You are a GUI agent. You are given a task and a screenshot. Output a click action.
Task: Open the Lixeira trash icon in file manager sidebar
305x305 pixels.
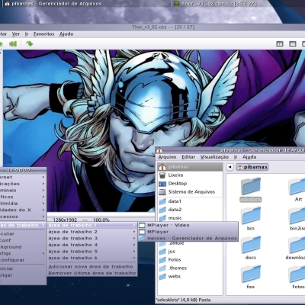[x=162, y=175]
